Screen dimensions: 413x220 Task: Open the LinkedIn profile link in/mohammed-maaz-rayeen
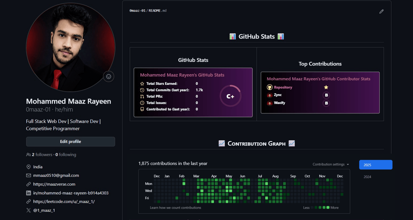(71, 193)
